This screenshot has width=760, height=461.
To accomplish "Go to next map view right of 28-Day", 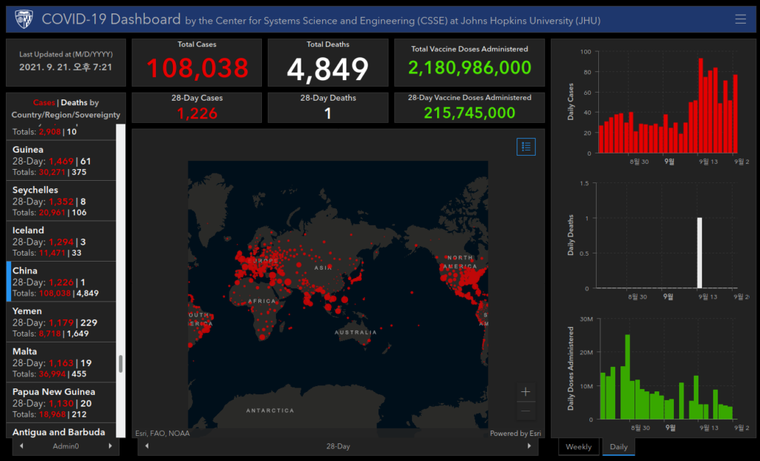I will click(x=528, y=446).
